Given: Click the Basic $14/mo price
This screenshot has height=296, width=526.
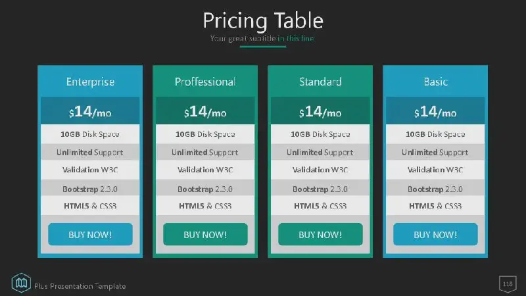Looking at the screenshot, I should pos(435,111).
